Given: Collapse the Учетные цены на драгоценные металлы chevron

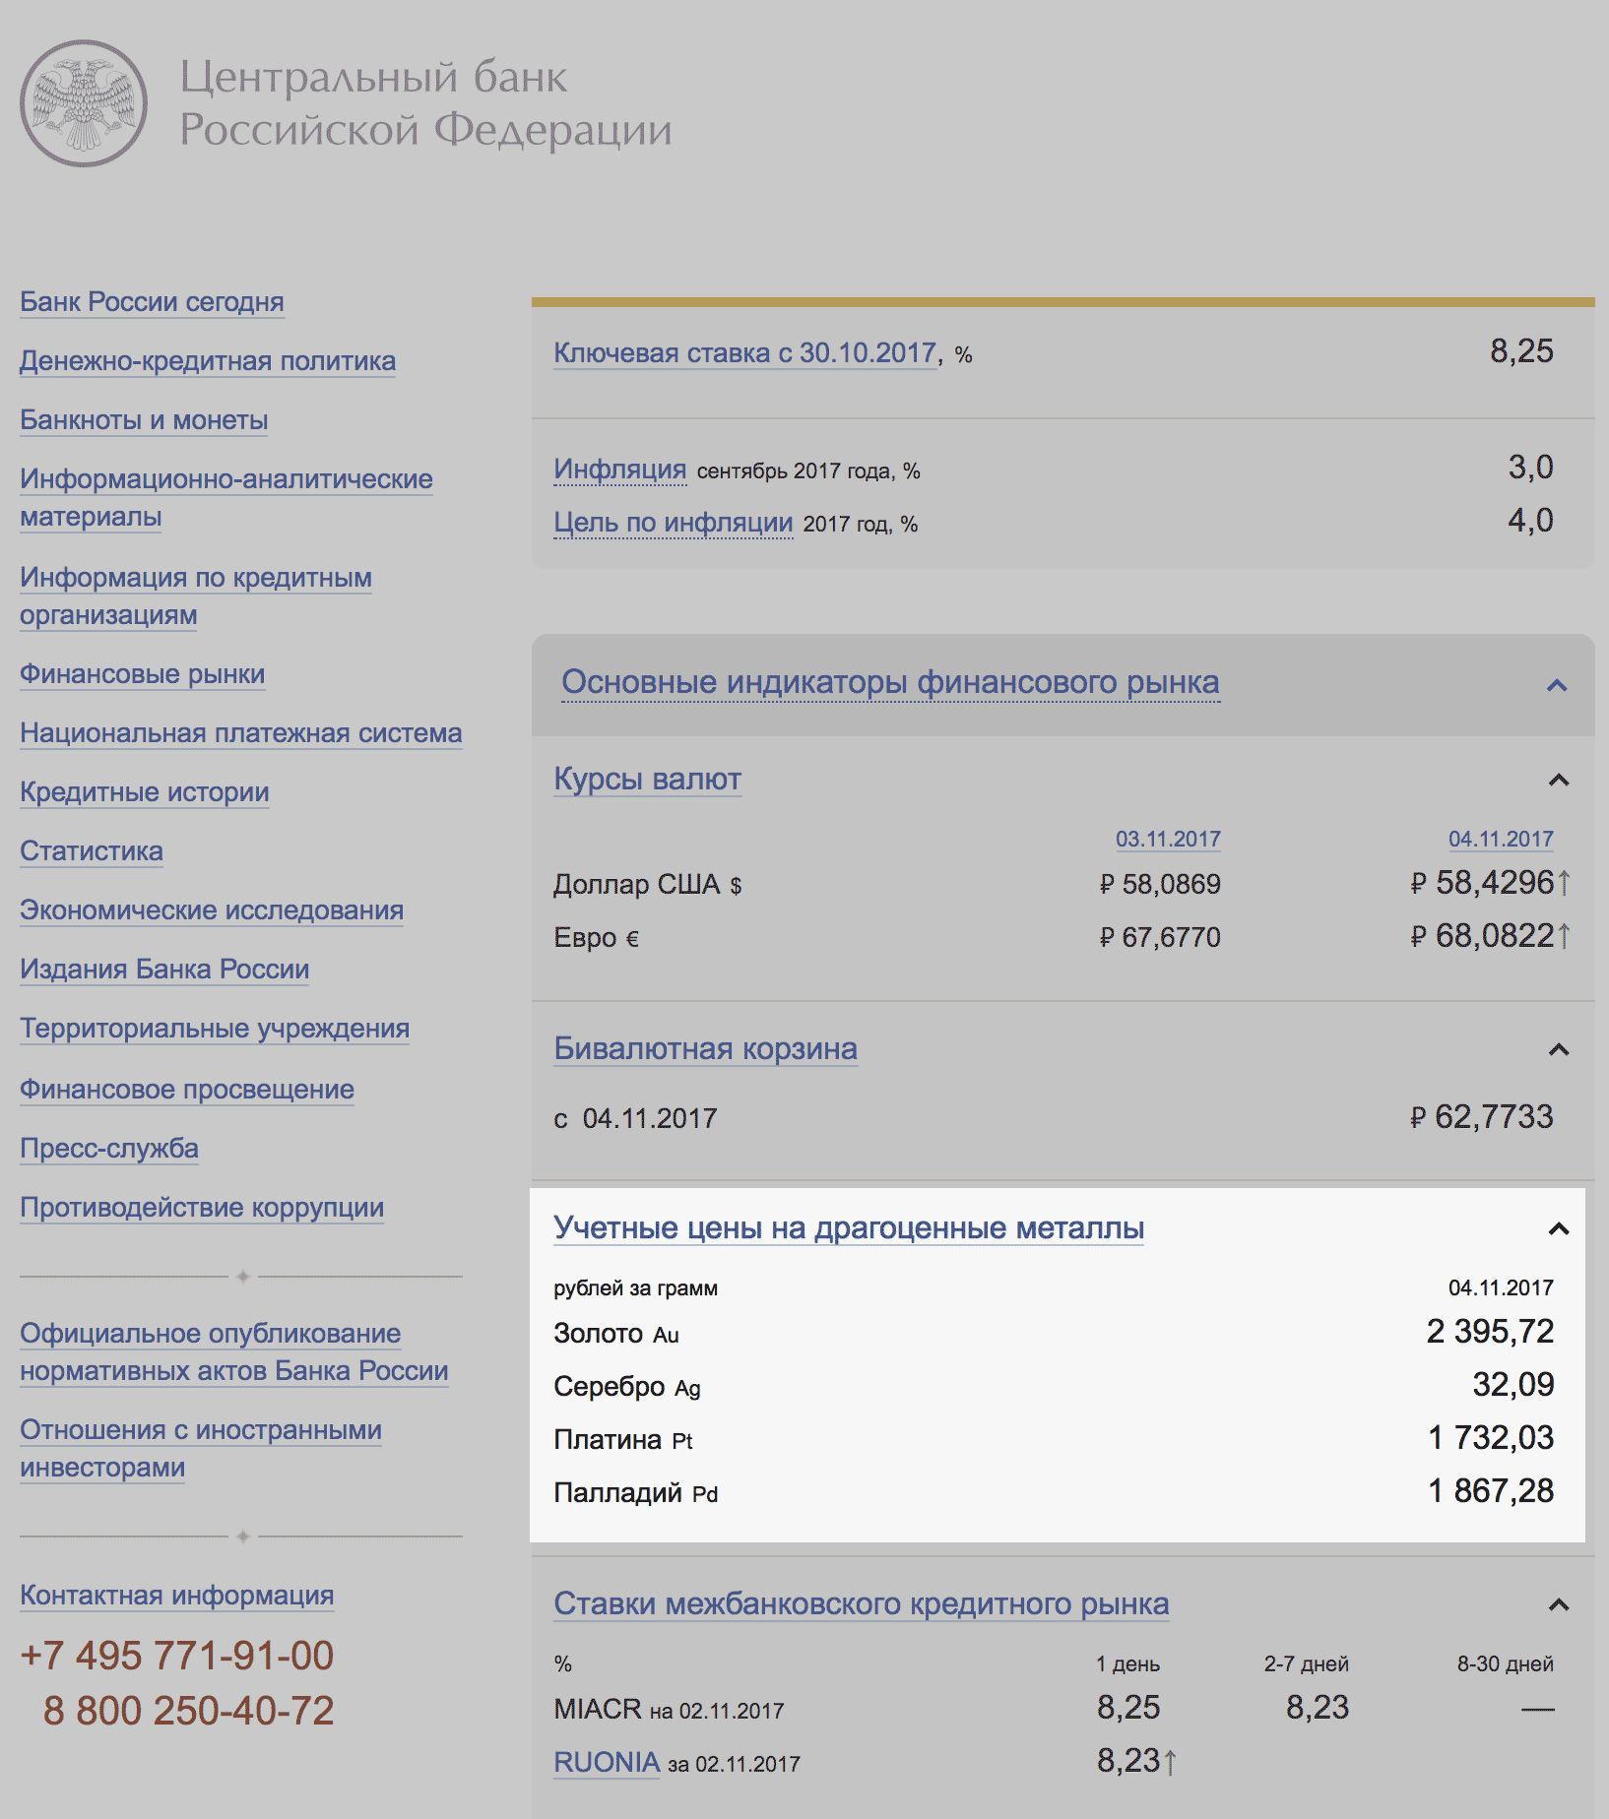Looking at the screenshot, I should click(1558, 1229).
